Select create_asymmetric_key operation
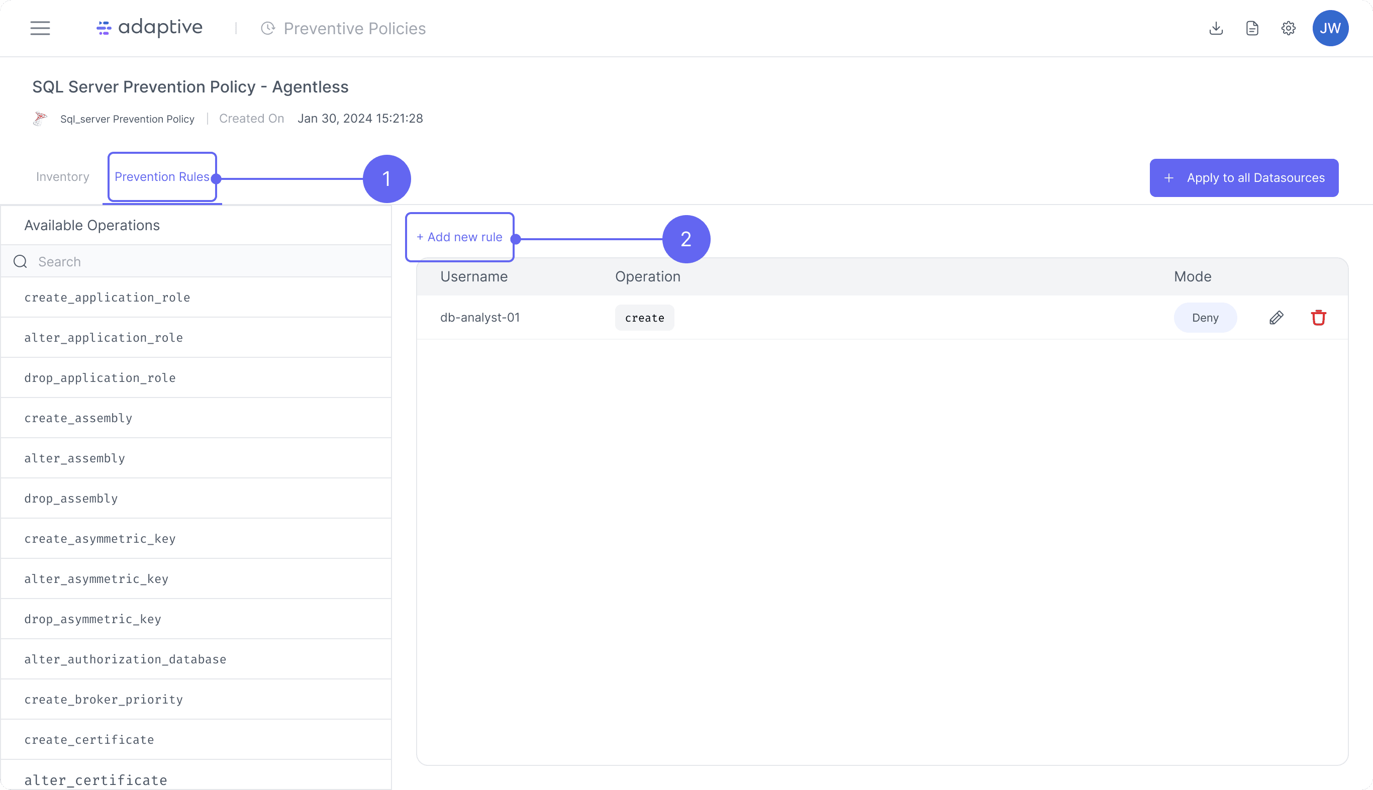 coord(196,538)
